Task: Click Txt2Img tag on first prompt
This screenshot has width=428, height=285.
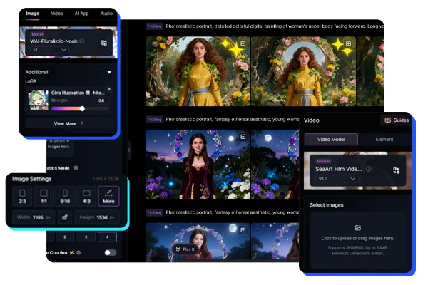Action: point(154,26)
